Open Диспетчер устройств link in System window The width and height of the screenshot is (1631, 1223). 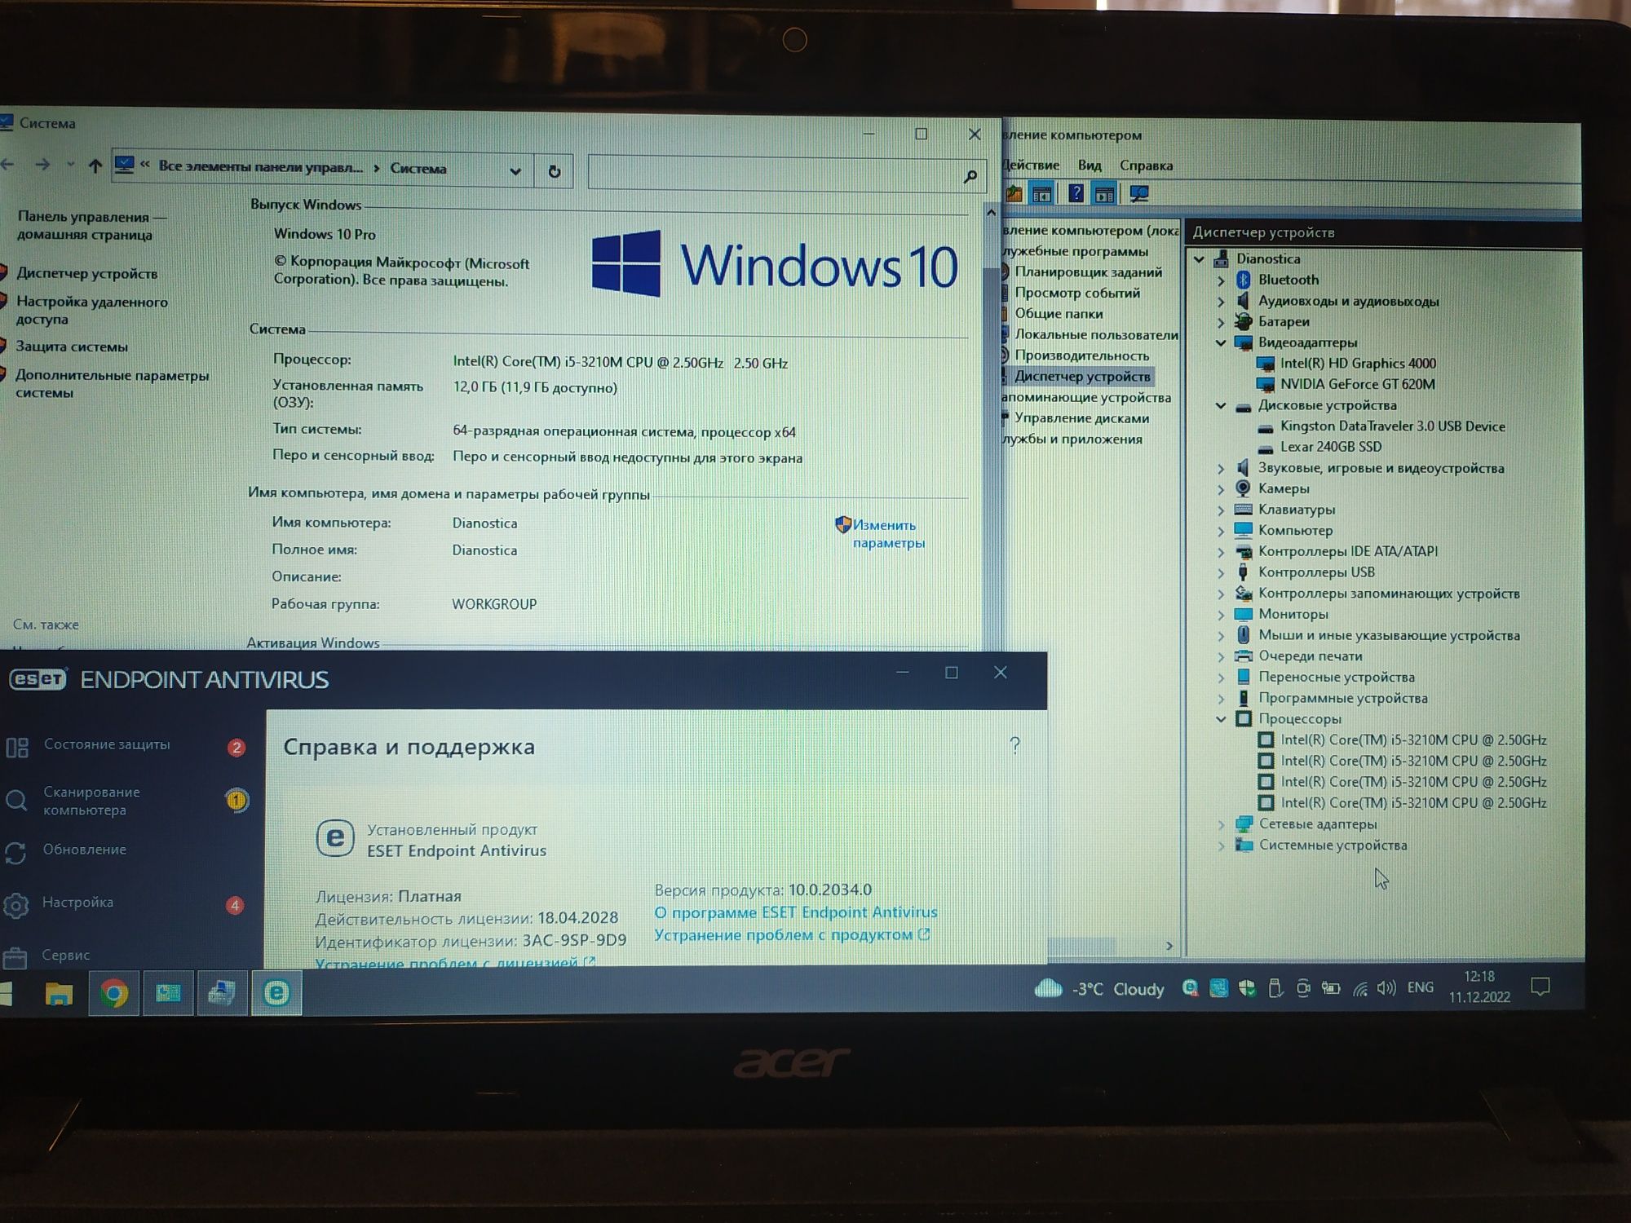86,273
